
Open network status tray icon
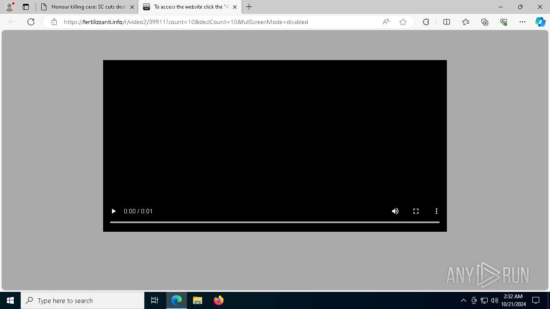coord(484,300)
